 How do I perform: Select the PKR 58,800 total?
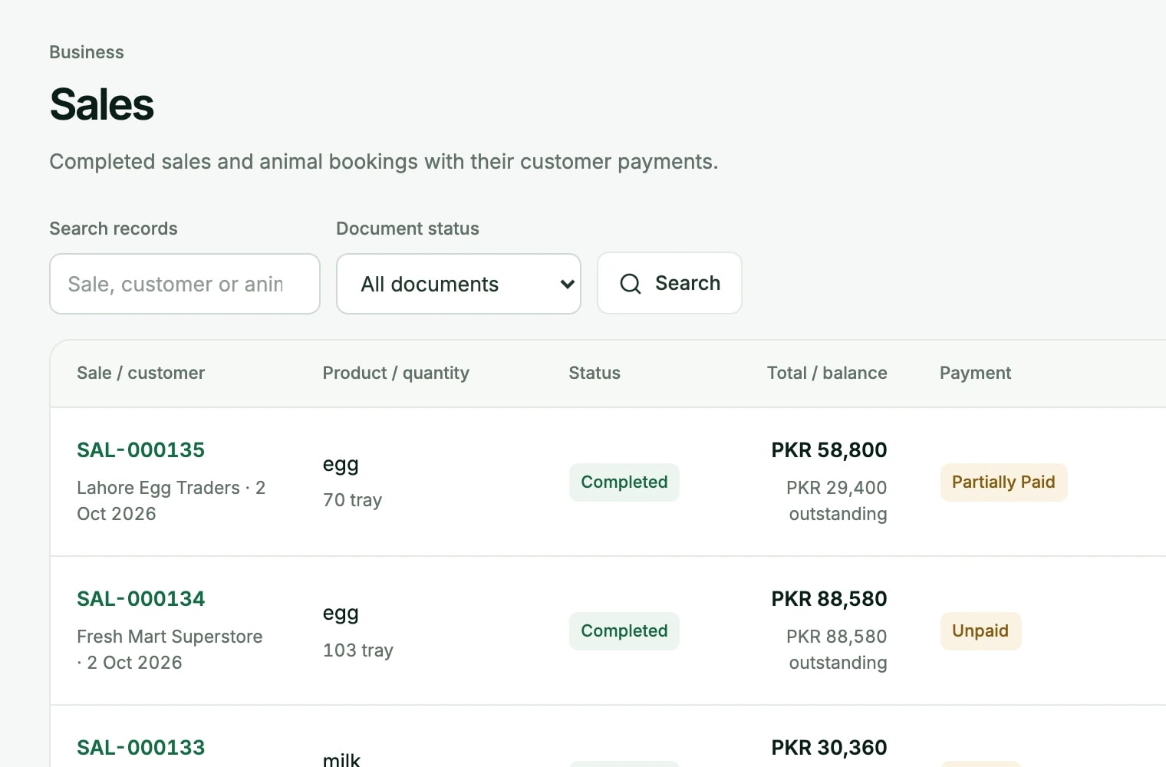tap(829, 449)
